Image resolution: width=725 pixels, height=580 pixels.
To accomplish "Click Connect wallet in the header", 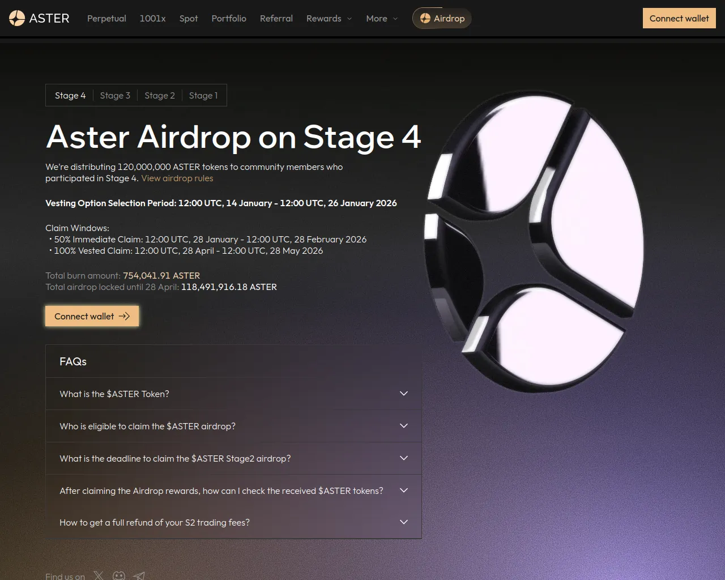I will 679,18.
